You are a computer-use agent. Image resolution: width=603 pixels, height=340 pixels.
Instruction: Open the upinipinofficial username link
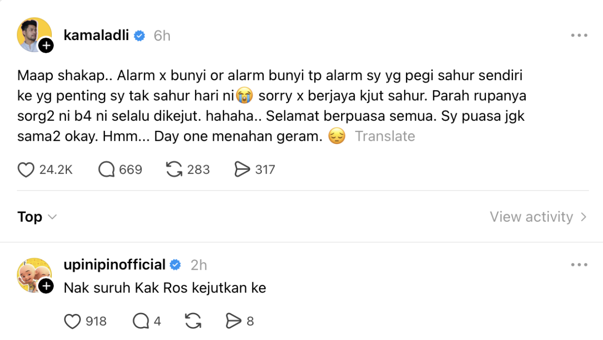[x=115, y=265]
